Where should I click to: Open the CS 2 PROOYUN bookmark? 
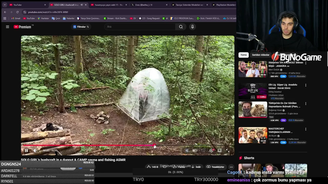point(182,18)
